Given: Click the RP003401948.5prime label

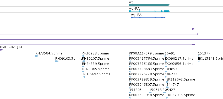Looking at the screenshot, I should click(x=146, y=95).
